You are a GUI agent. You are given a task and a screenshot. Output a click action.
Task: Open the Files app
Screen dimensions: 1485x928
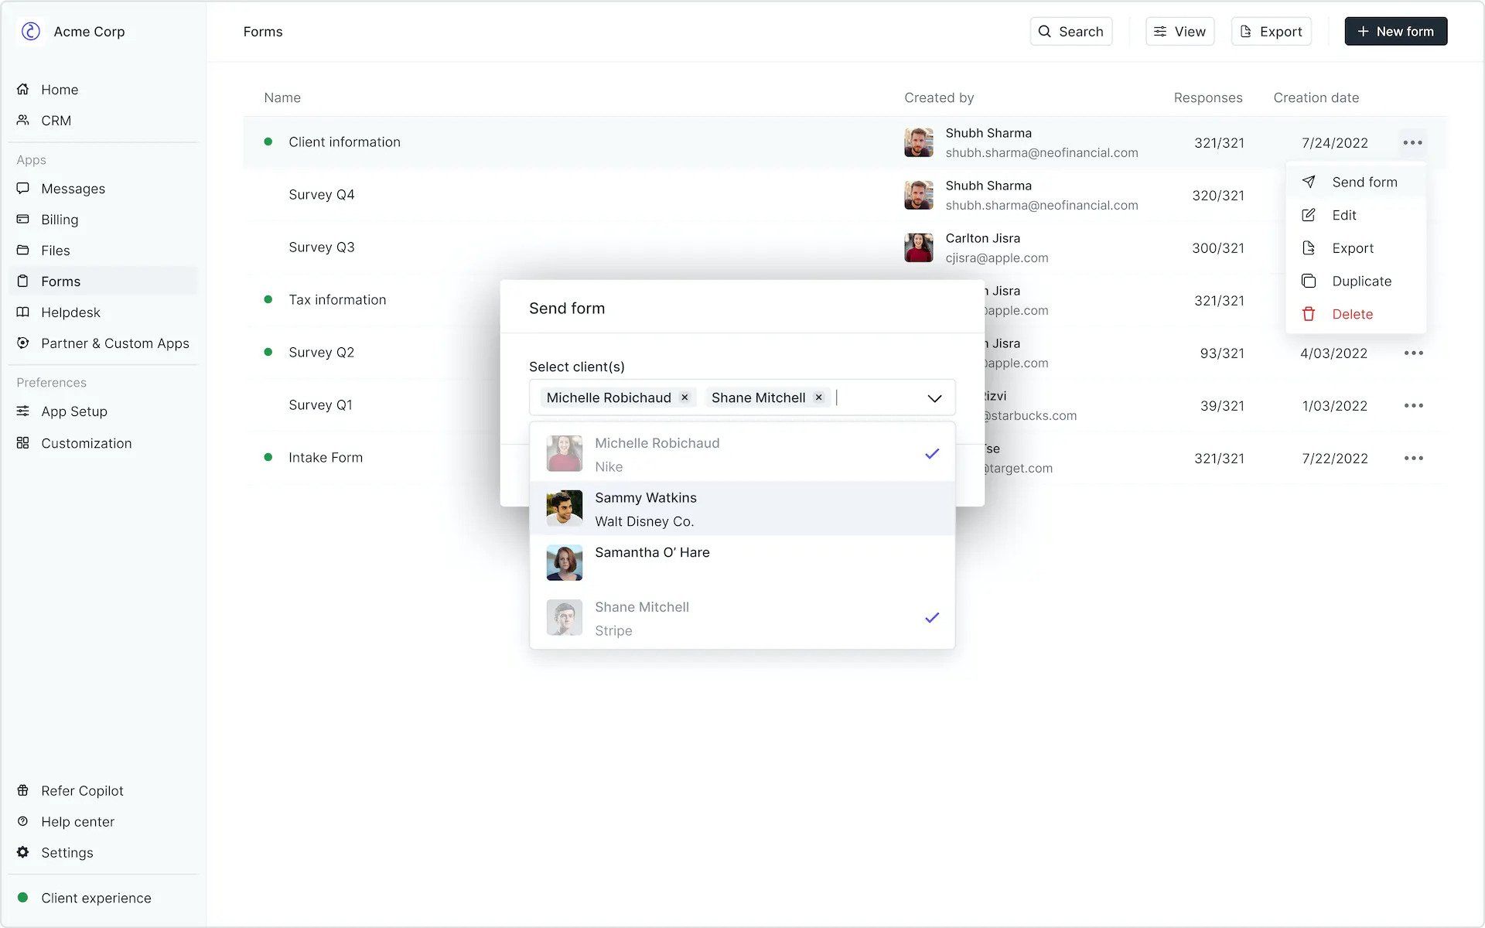(x=56, y=250)
